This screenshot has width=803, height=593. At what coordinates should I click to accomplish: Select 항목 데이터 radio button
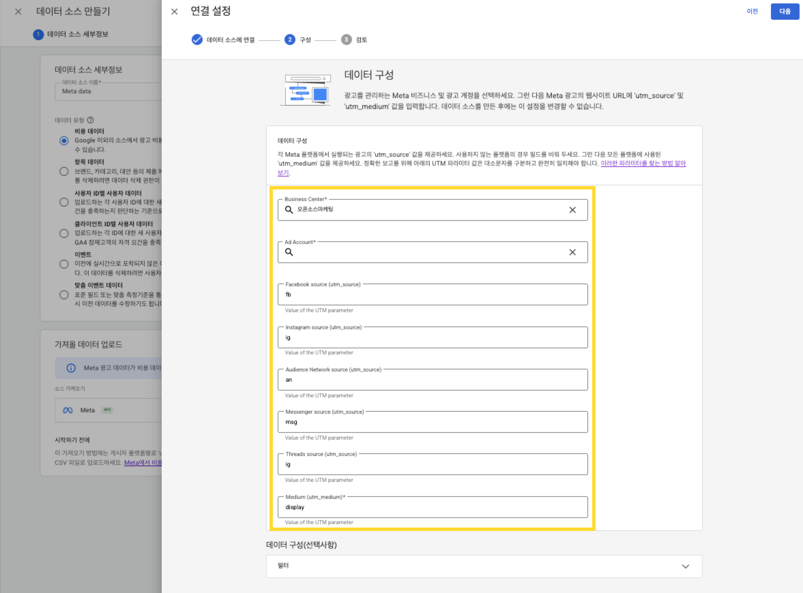(64, 171)
